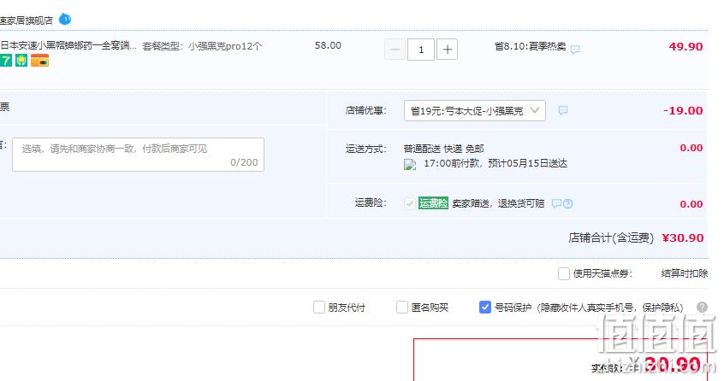Increase quantity with the plus button

click(447, 50)
